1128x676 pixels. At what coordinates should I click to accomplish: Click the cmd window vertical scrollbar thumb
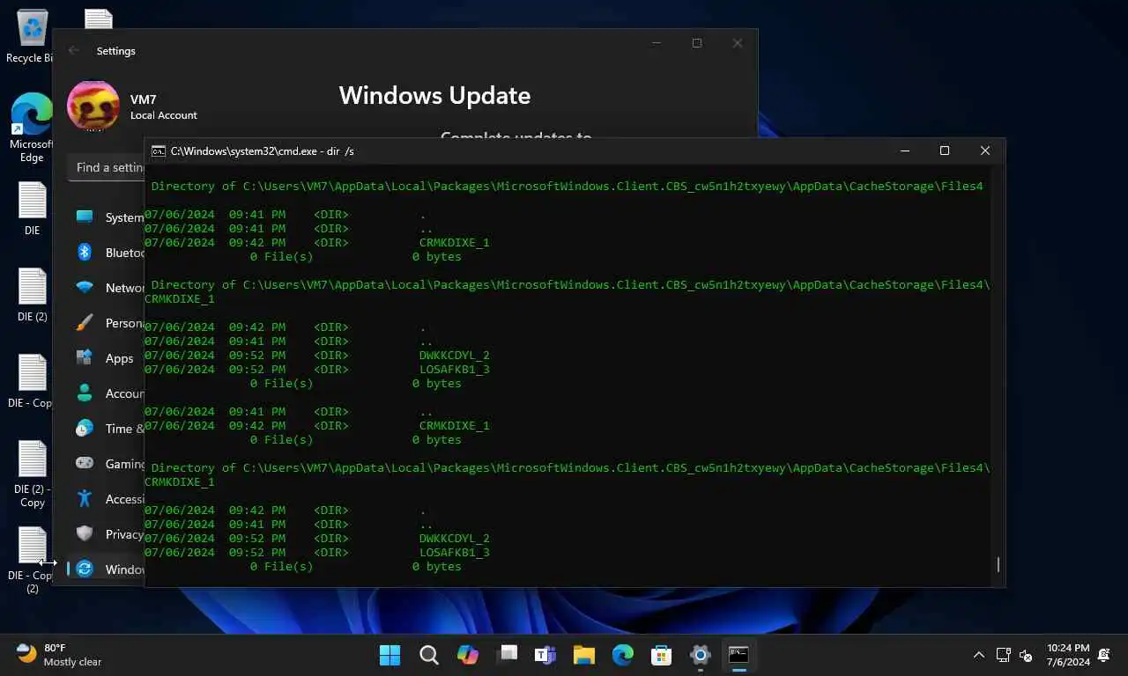(998, 564)
